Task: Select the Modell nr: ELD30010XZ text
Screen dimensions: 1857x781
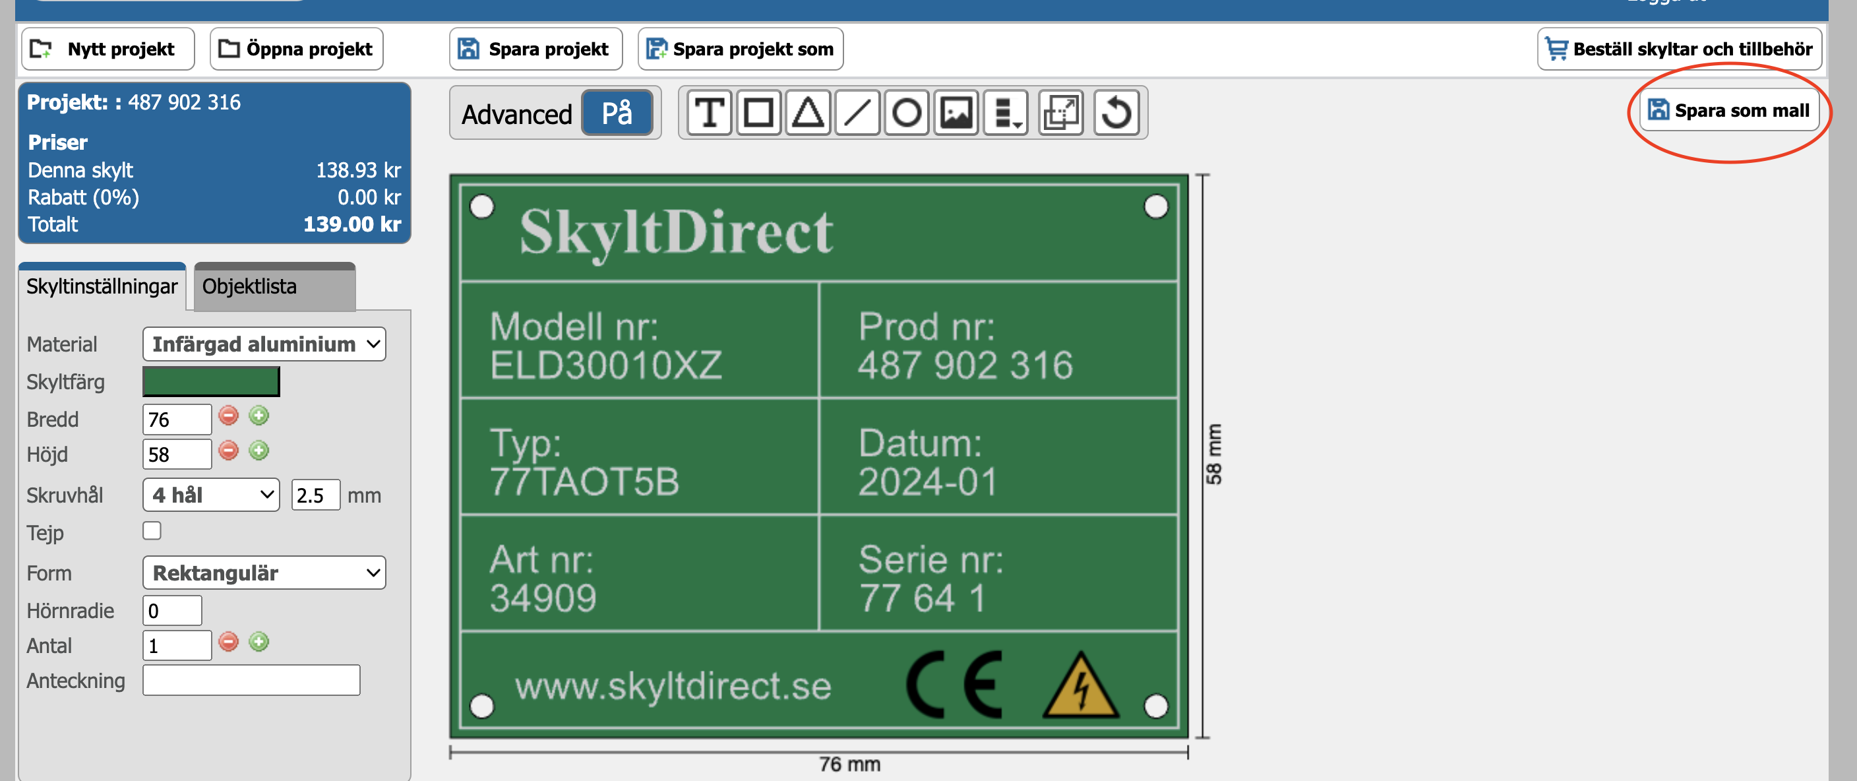Action: (x=605, y=346)
